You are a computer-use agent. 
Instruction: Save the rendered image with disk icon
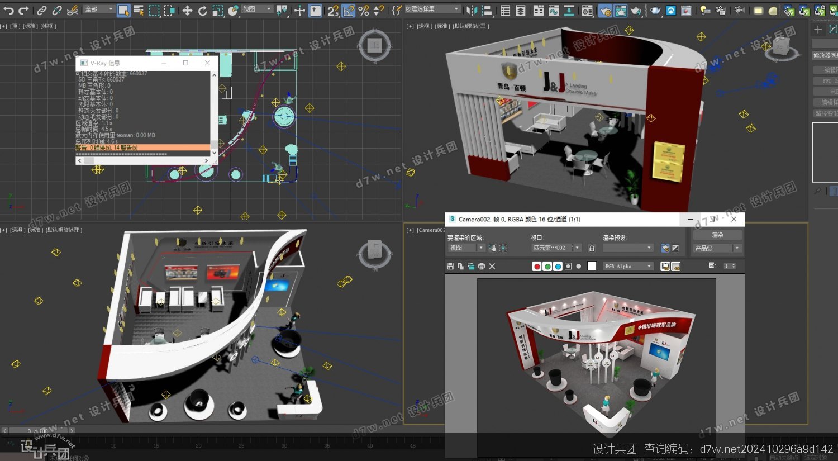coord(450,266)
